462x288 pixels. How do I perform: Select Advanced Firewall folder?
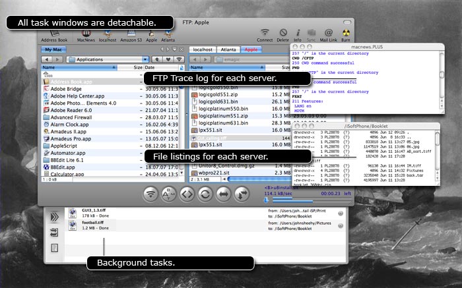(x=110, y=117)
